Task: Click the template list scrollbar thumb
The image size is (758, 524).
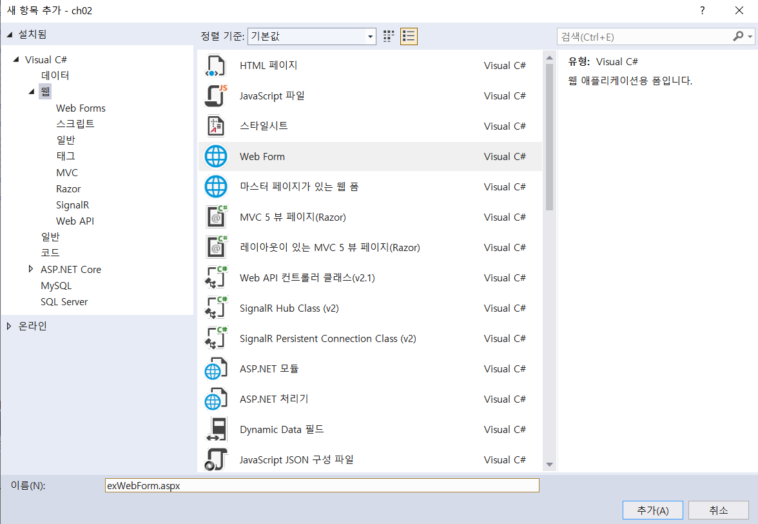Action: pyautogui.click(x=549, y=137)
